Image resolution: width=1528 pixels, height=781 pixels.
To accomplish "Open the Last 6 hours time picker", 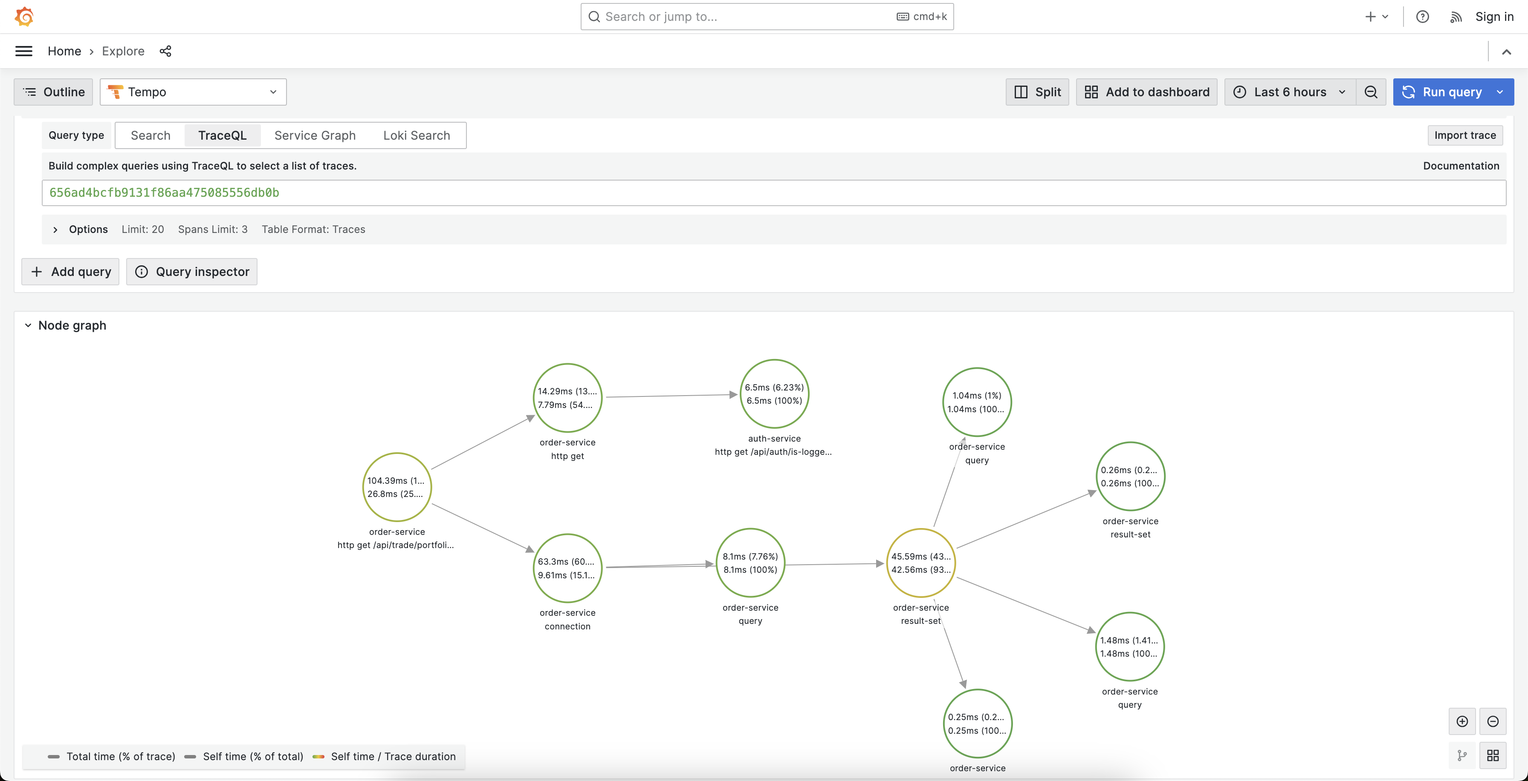I will pos(1290,92).
